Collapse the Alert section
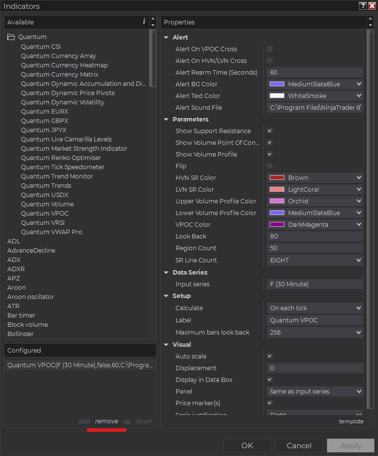 166,38
